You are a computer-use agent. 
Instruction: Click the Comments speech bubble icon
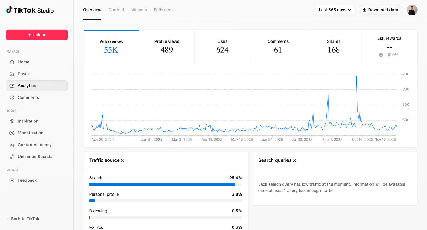click(x=12, y=98)
